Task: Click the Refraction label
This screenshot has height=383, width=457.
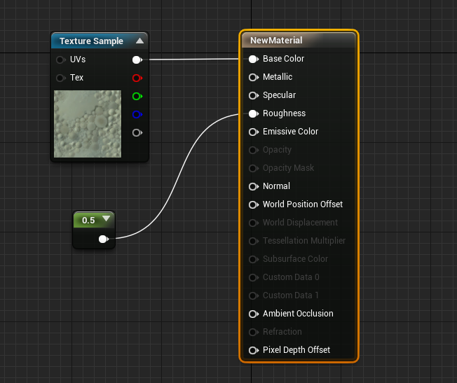Action: point(282,331)
